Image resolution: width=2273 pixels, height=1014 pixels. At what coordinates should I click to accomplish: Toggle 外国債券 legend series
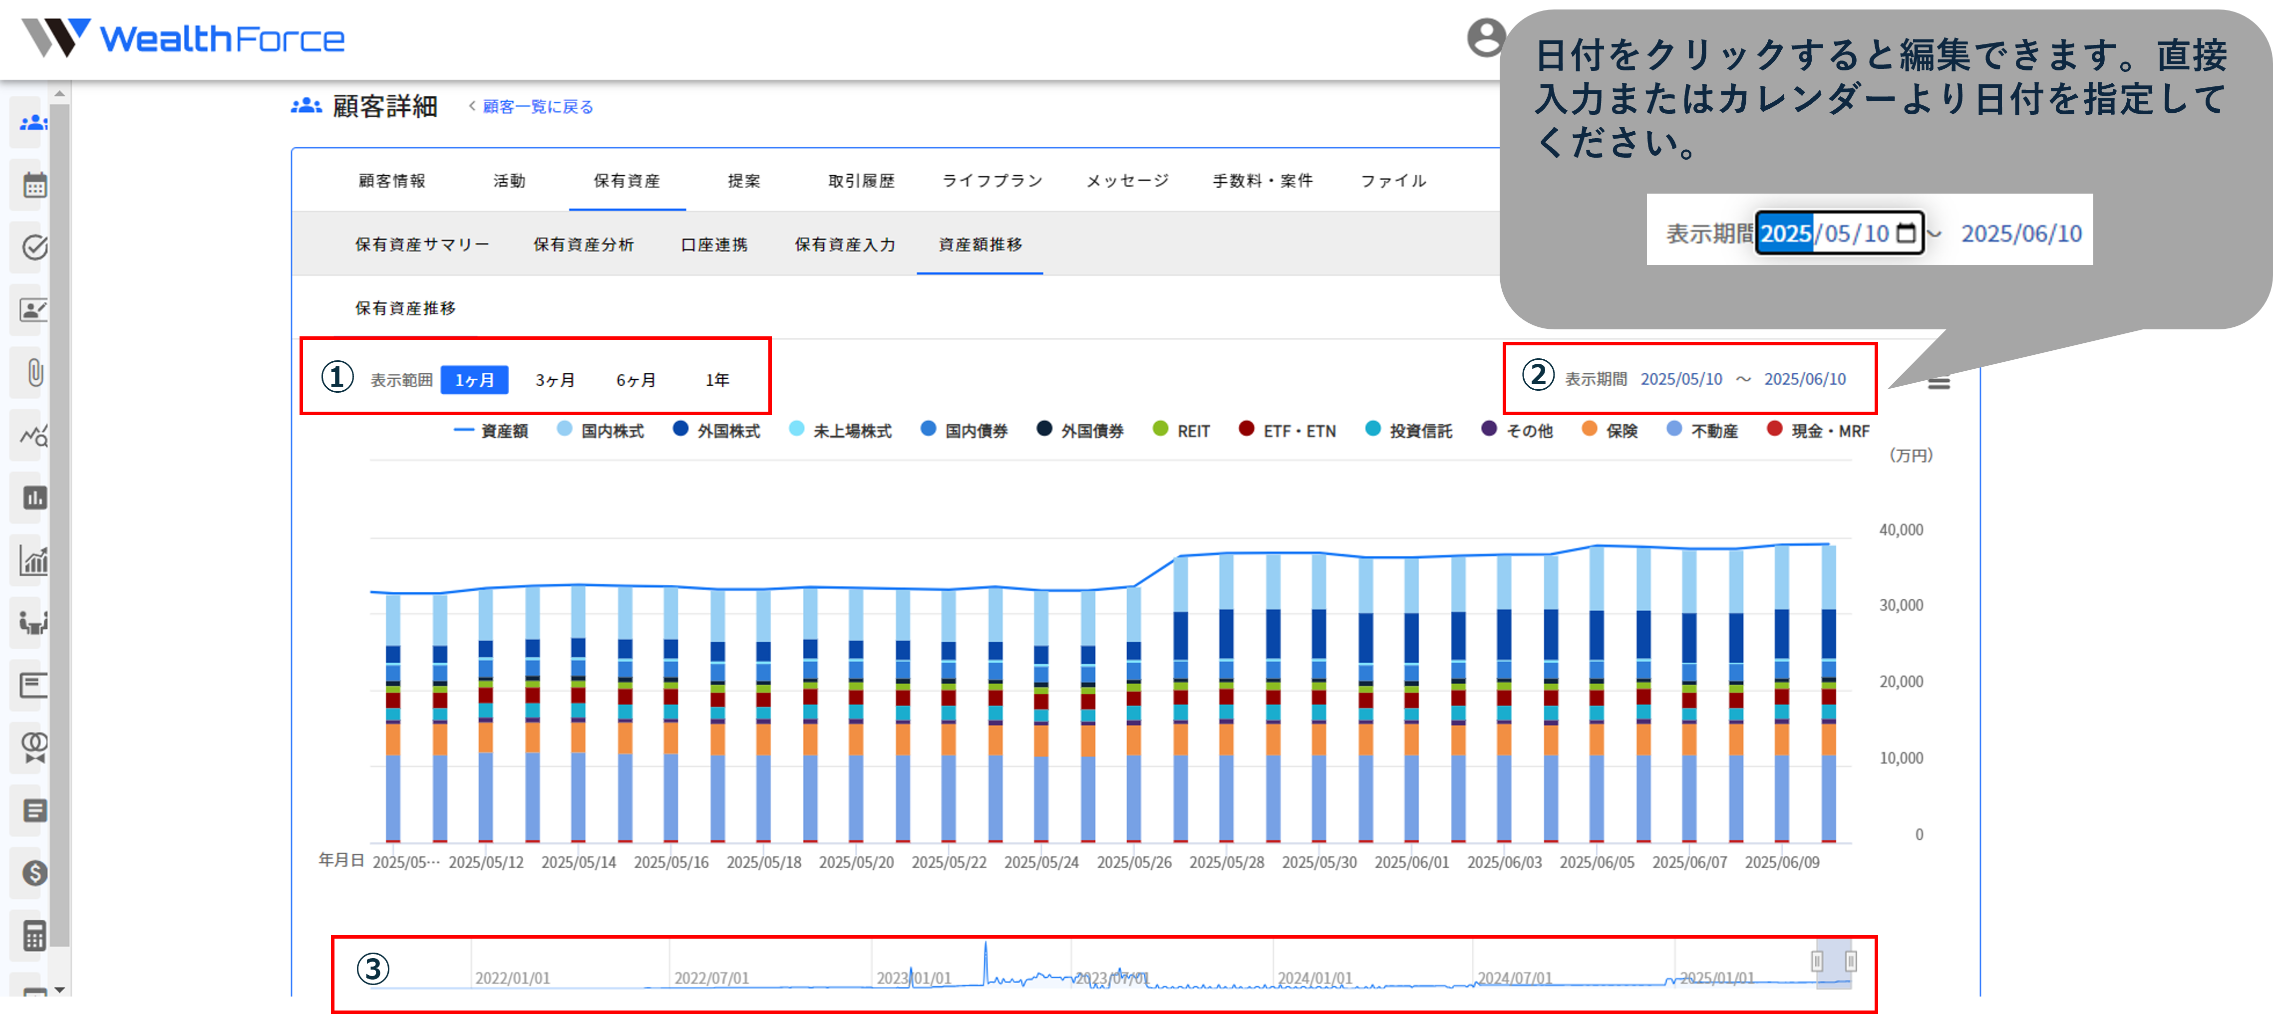1080,430
